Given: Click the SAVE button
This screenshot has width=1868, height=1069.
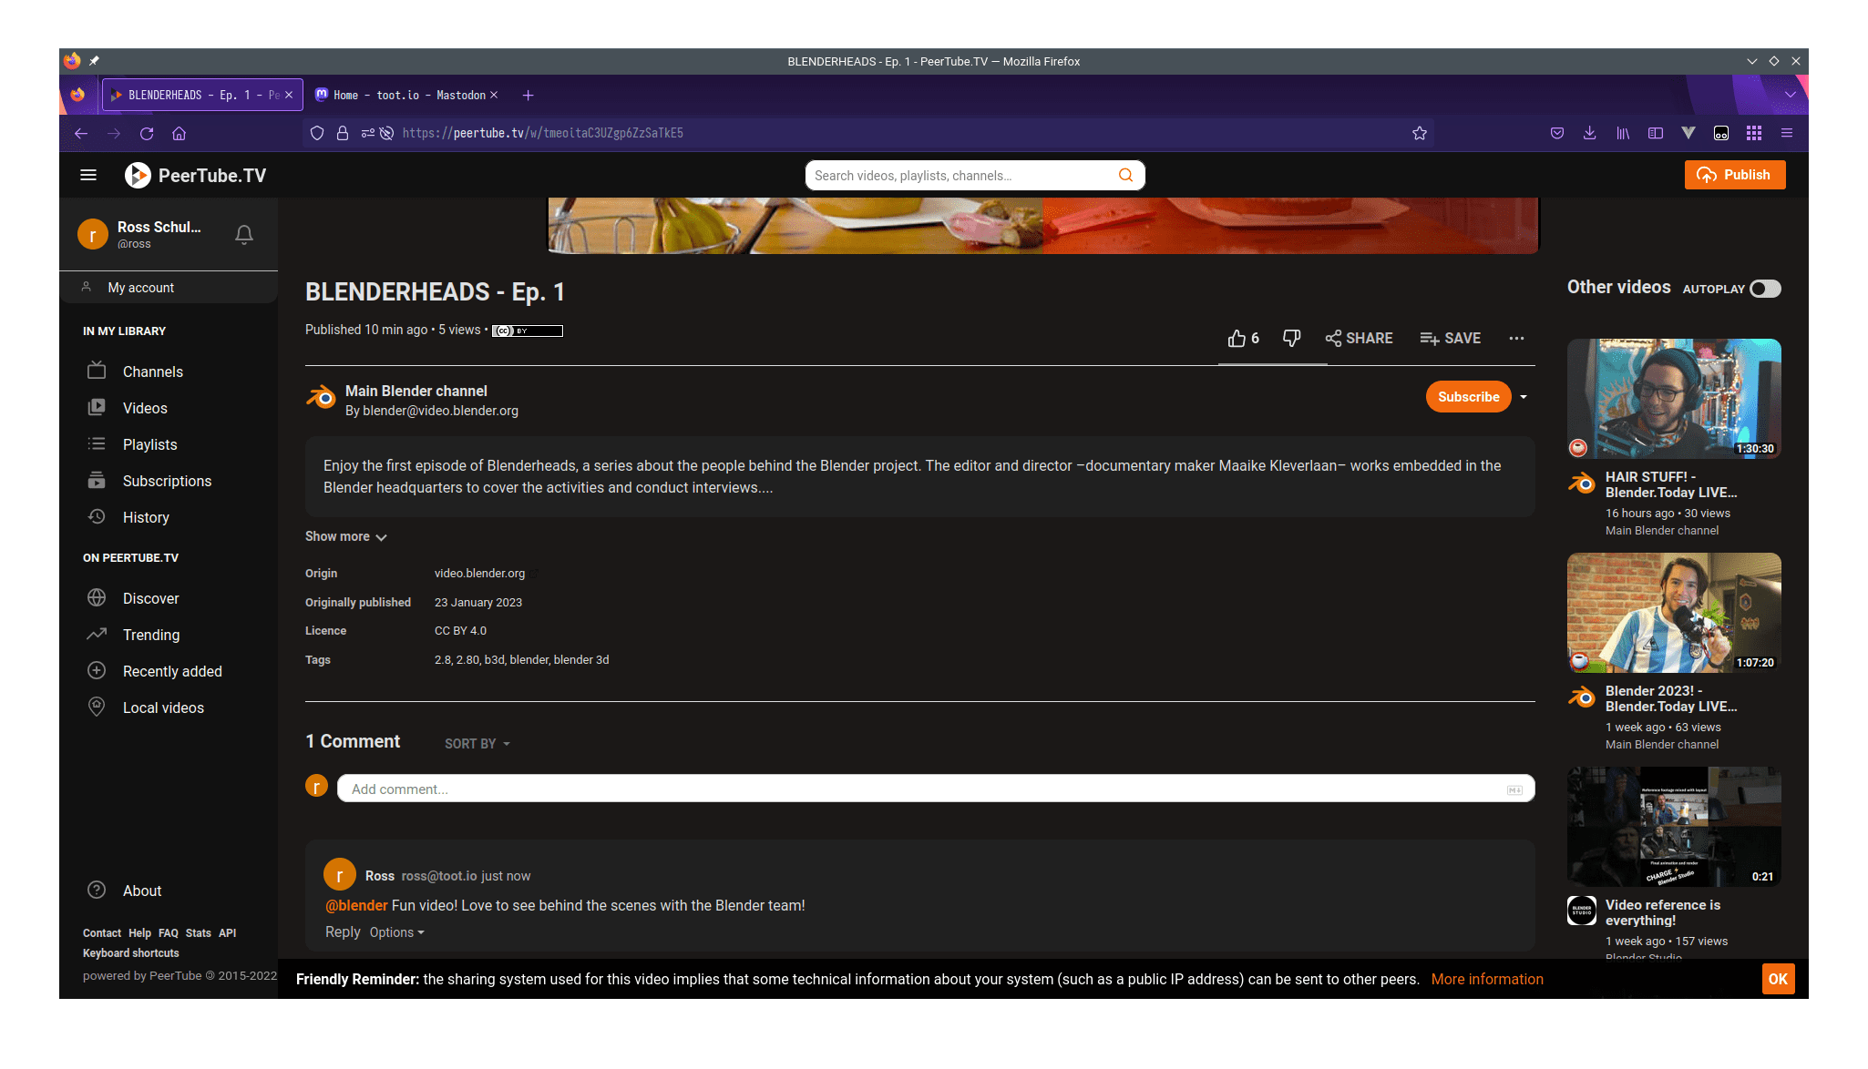Looking at the screenshot, I should (1450, 338).
